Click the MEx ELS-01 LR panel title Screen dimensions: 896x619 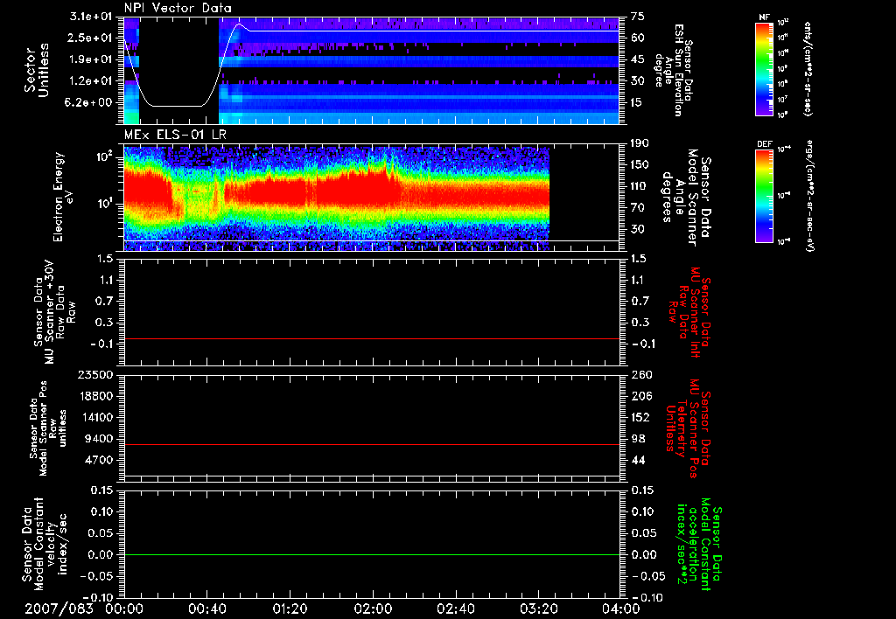pyautogui.click(x=175, y=136)
